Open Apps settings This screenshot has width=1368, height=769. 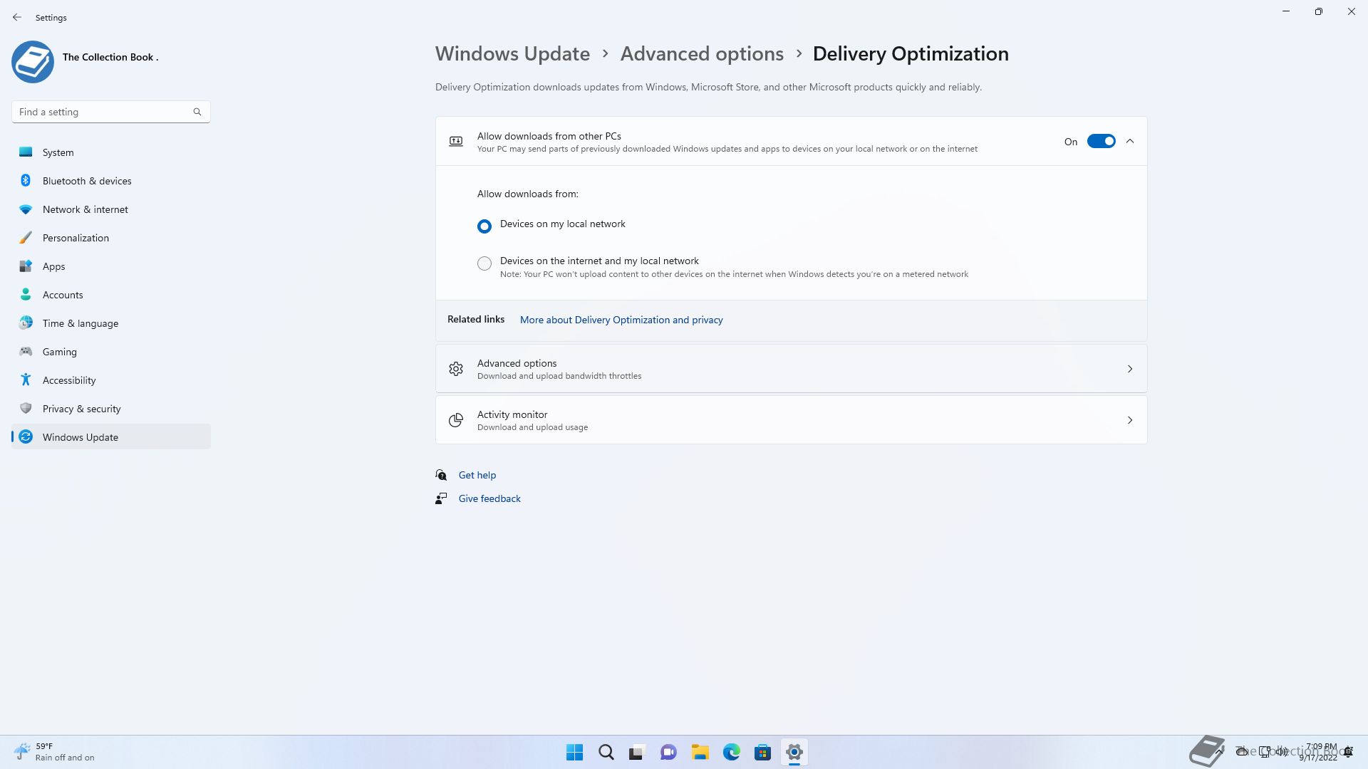tap(110, 266)
